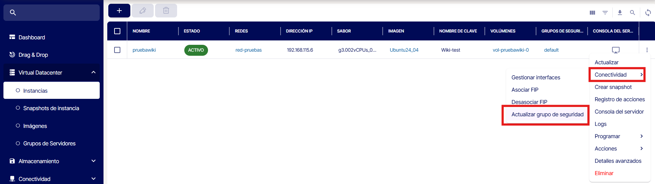Select Snapshots de instancia in sidebar
The height and width of the screenshot is (184, 655).
51,108
